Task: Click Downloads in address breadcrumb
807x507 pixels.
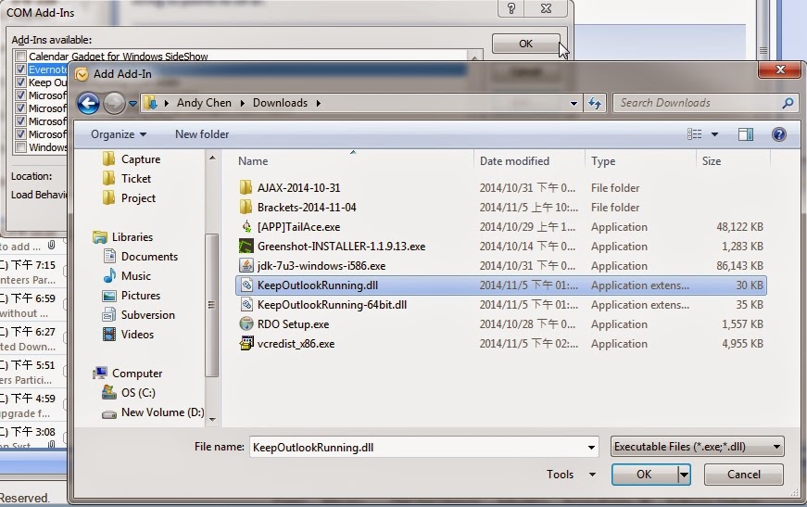Action: (x=280, y=103)
